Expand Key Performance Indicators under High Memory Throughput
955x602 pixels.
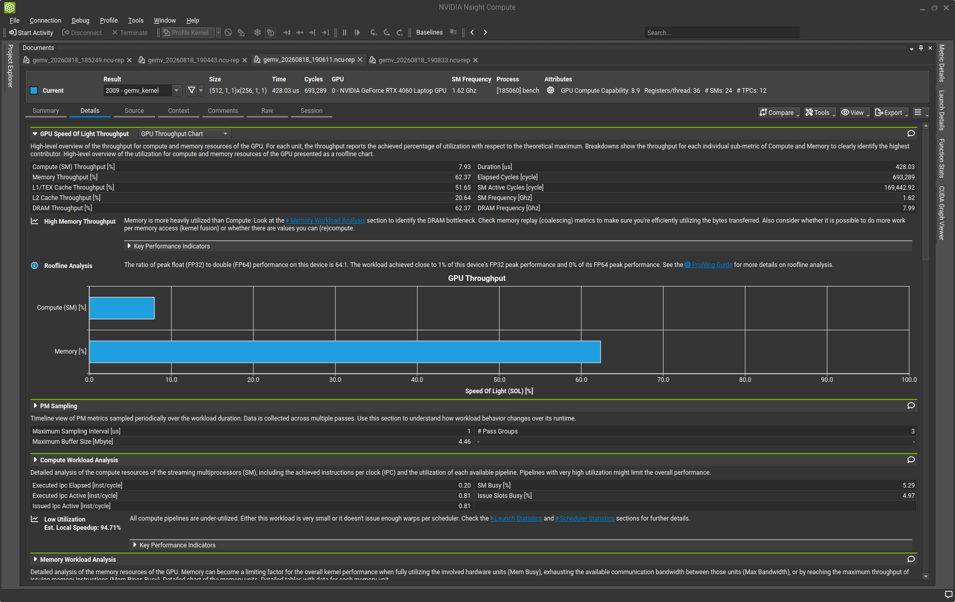pos(129,246)
